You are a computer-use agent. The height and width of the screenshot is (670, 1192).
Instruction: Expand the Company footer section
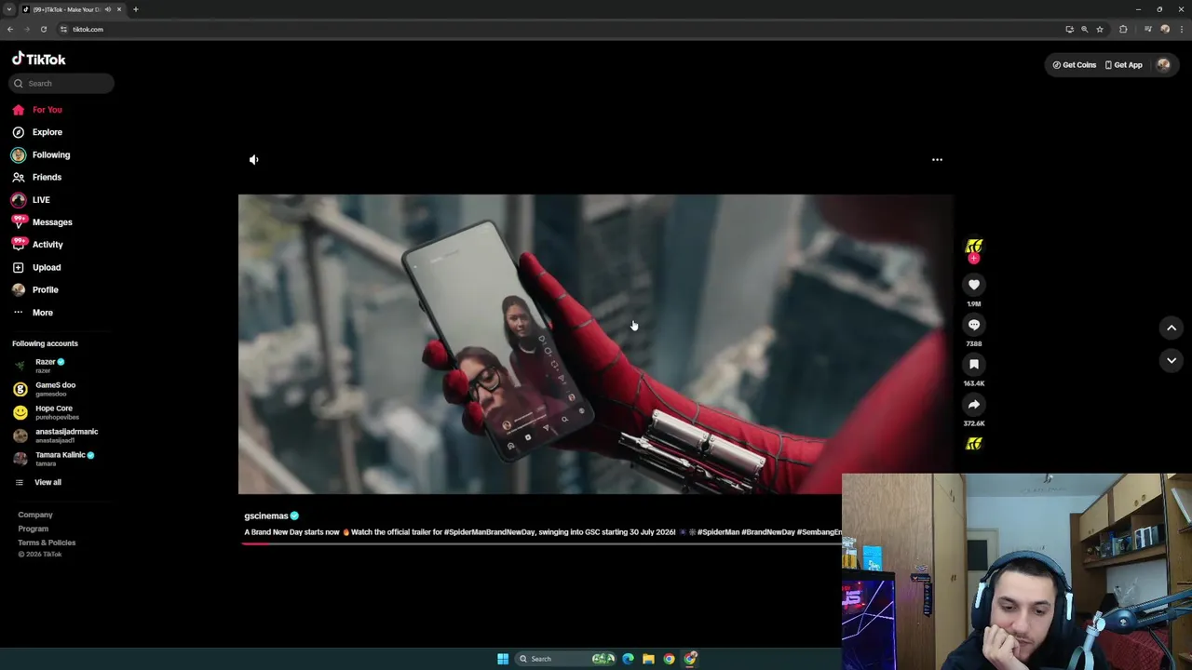coord(35,515)
